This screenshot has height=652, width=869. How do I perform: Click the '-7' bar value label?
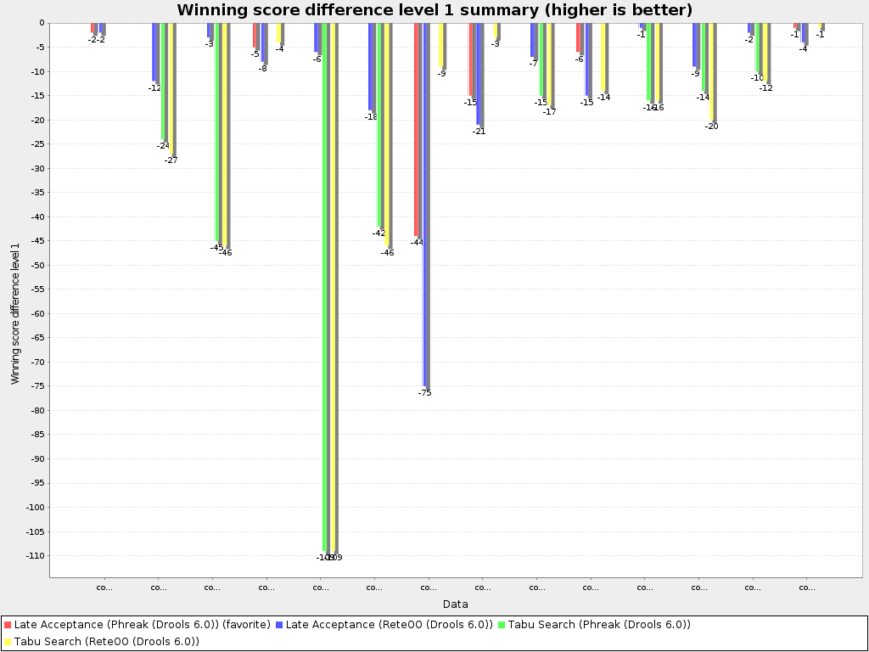pyautogui.click(x=533, y=64)
